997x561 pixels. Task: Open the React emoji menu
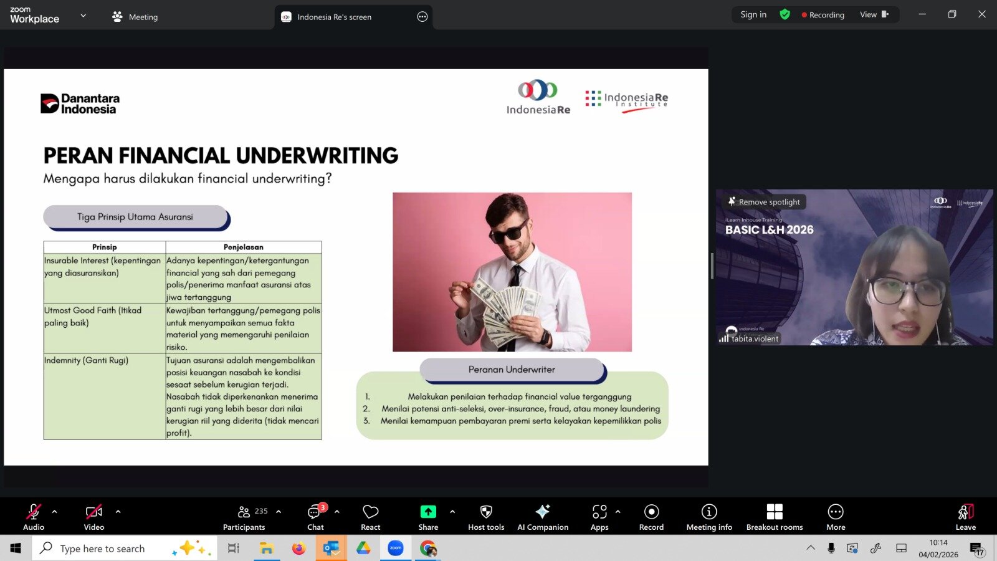pos(370,517)
